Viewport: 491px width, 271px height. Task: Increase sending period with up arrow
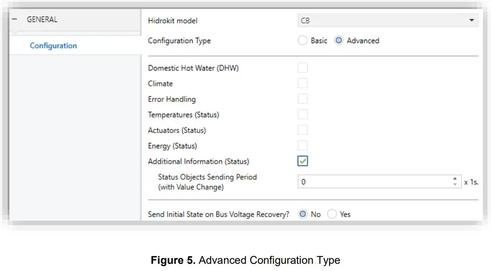[455, 179]
